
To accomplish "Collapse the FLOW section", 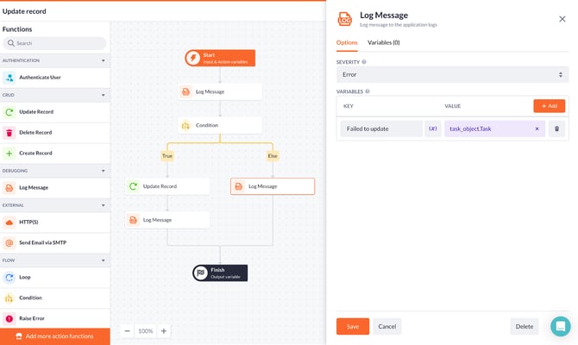I will pos(104,260).
